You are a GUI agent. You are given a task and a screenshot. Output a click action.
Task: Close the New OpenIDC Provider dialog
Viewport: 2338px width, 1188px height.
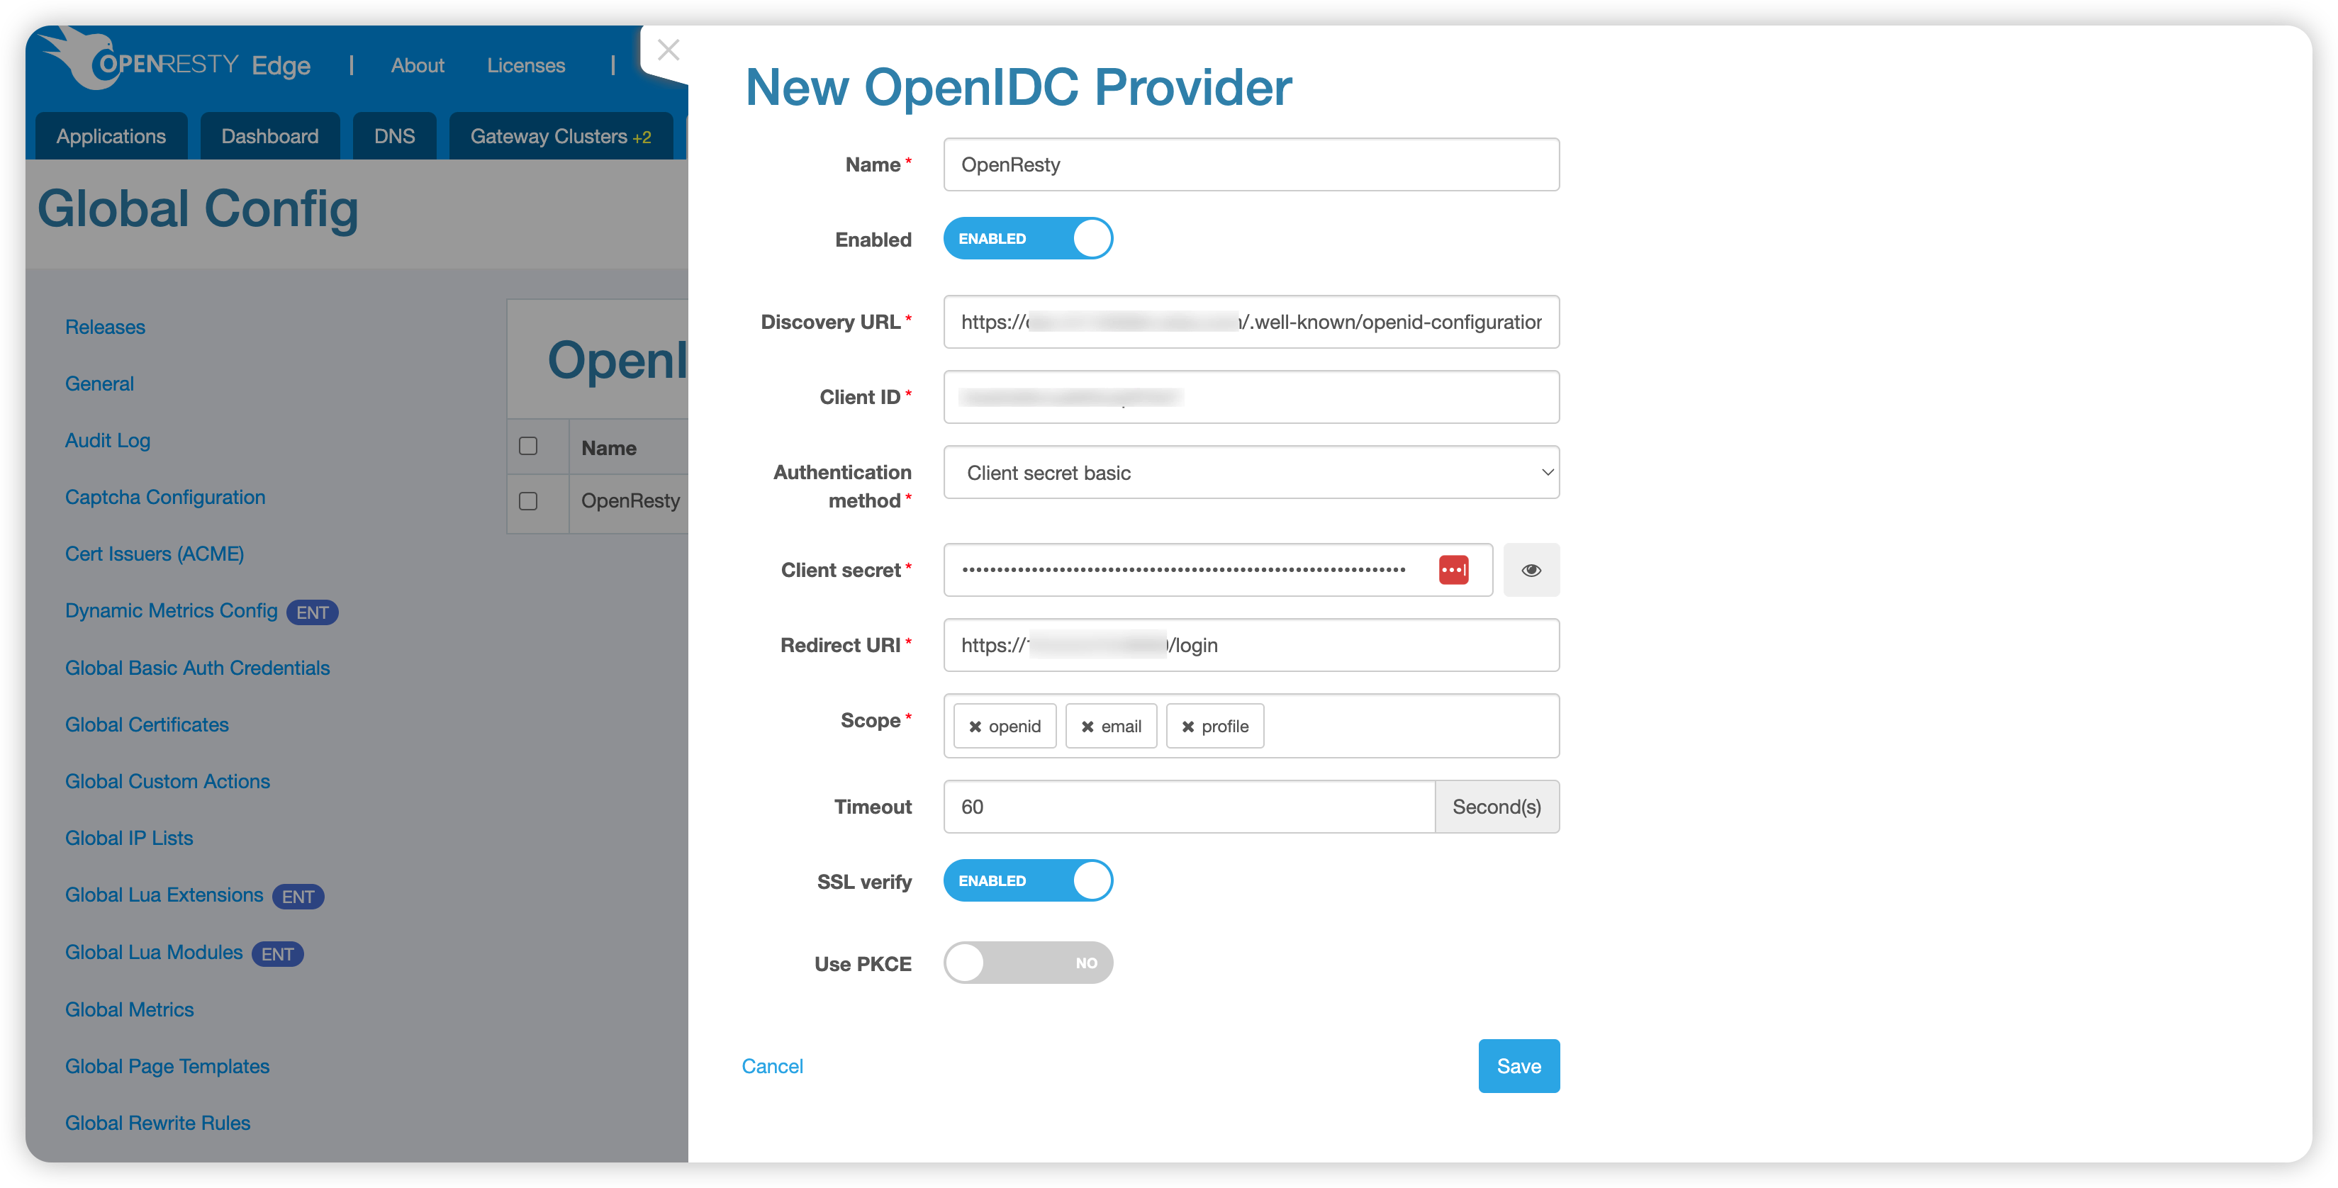668,50
